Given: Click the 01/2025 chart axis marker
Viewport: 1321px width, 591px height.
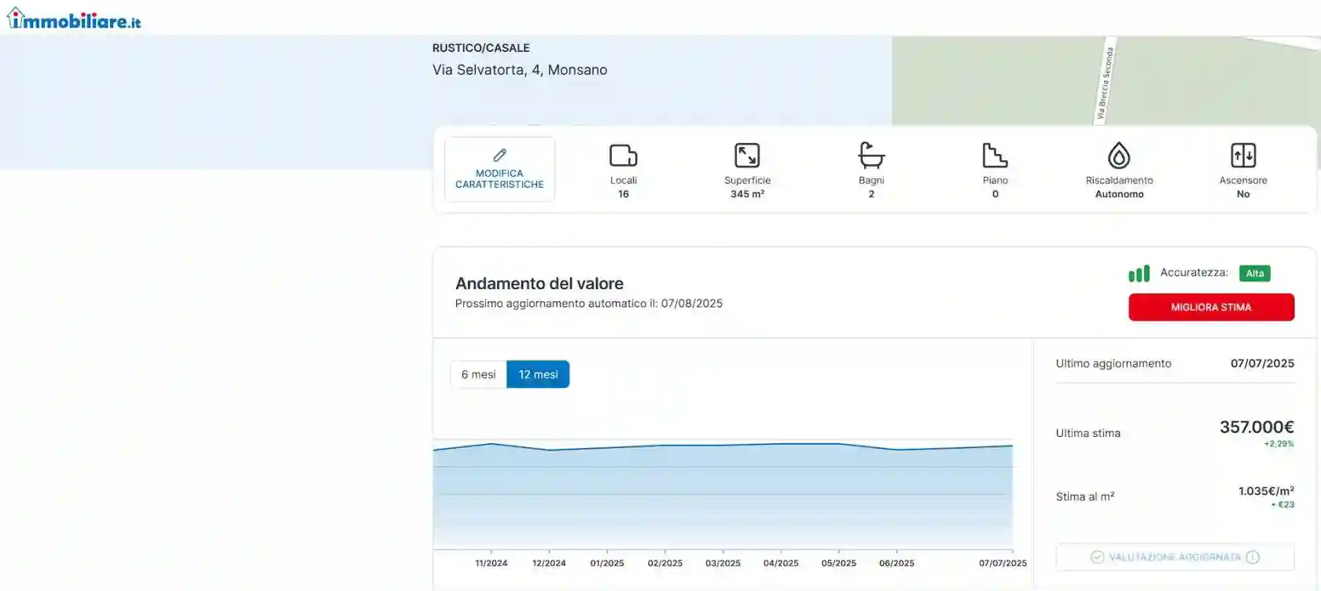Looking at the screenshot, I should coord(607,563).
